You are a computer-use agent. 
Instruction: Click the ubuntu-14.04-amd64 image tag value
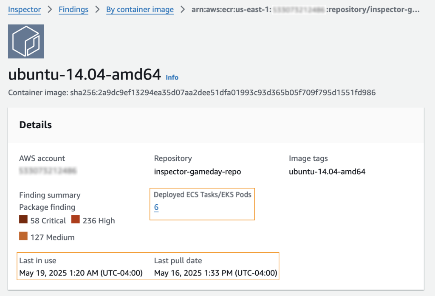[327, 172]
